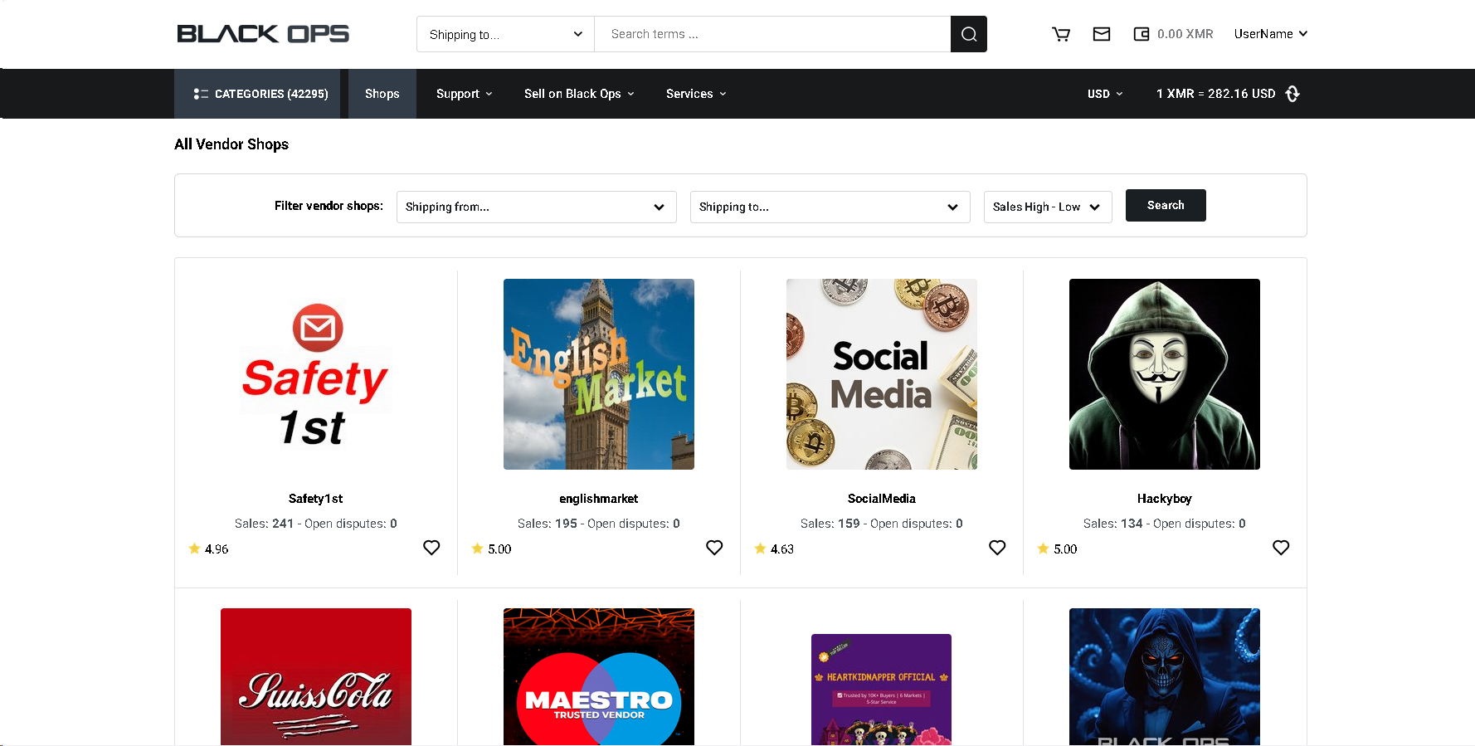Click the star rating icon for Hackyboy

coord(1043,549)
